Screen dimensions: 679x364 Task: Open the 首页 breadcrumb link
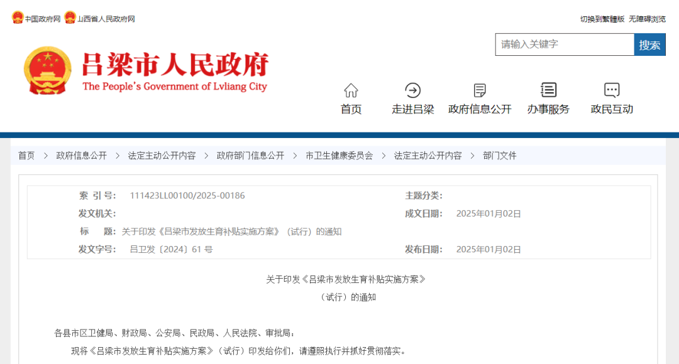click(26, 155)
